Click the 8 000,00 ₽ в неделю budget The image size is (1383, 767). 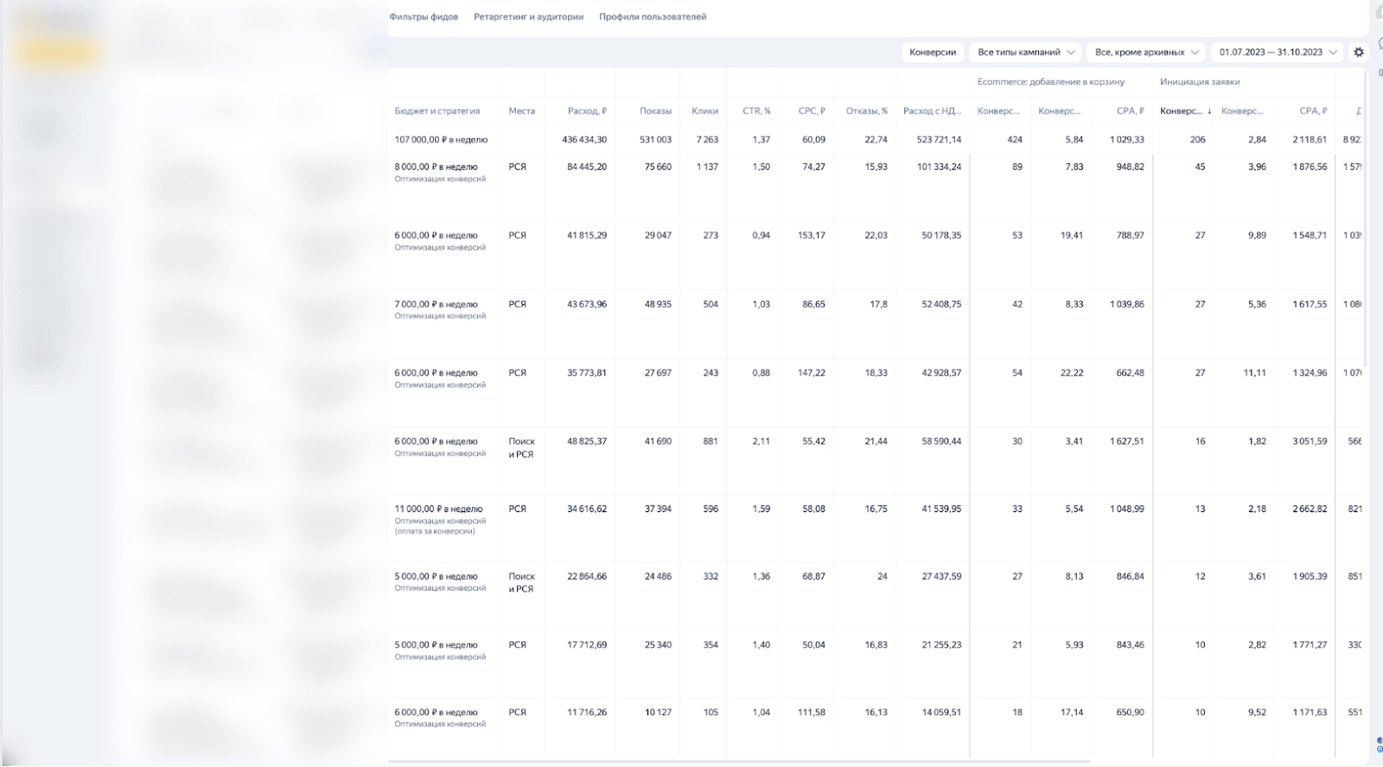point(436,167)
